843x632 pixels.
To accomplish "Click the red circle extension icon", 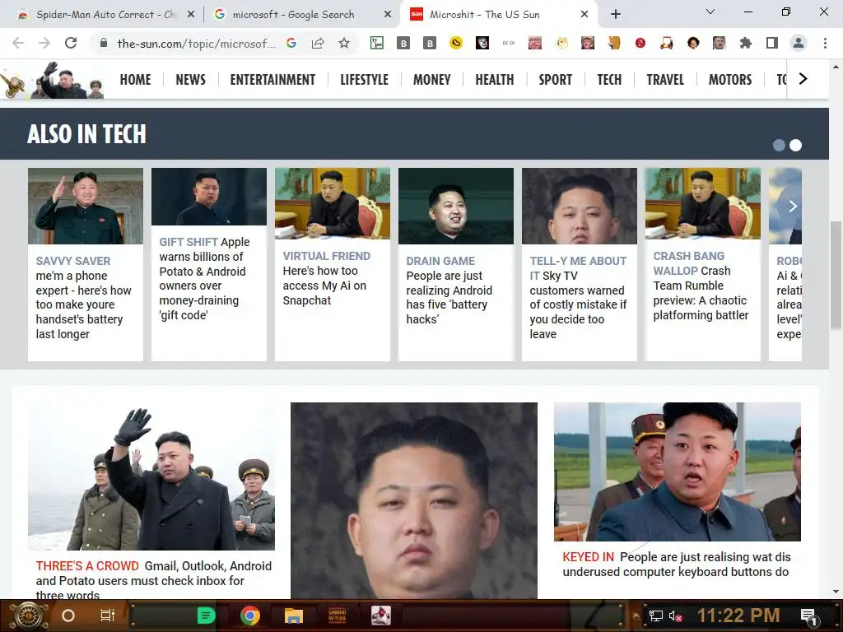I will [640, 43].
